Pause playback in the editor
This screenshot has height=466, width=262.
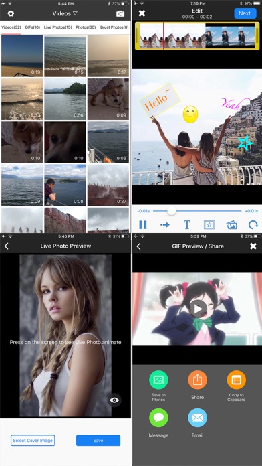pyautogui.click(x=143, y=225)
